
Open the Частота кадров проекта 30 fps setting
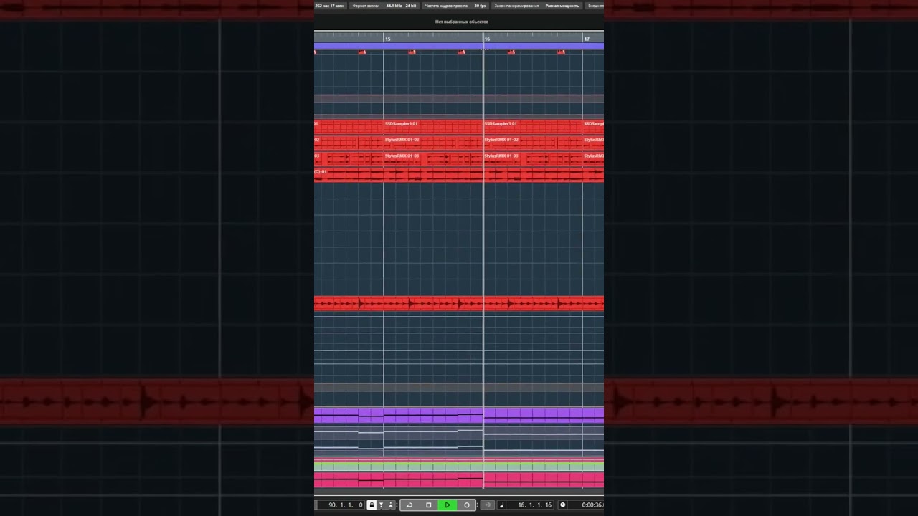tap(455, 6)
